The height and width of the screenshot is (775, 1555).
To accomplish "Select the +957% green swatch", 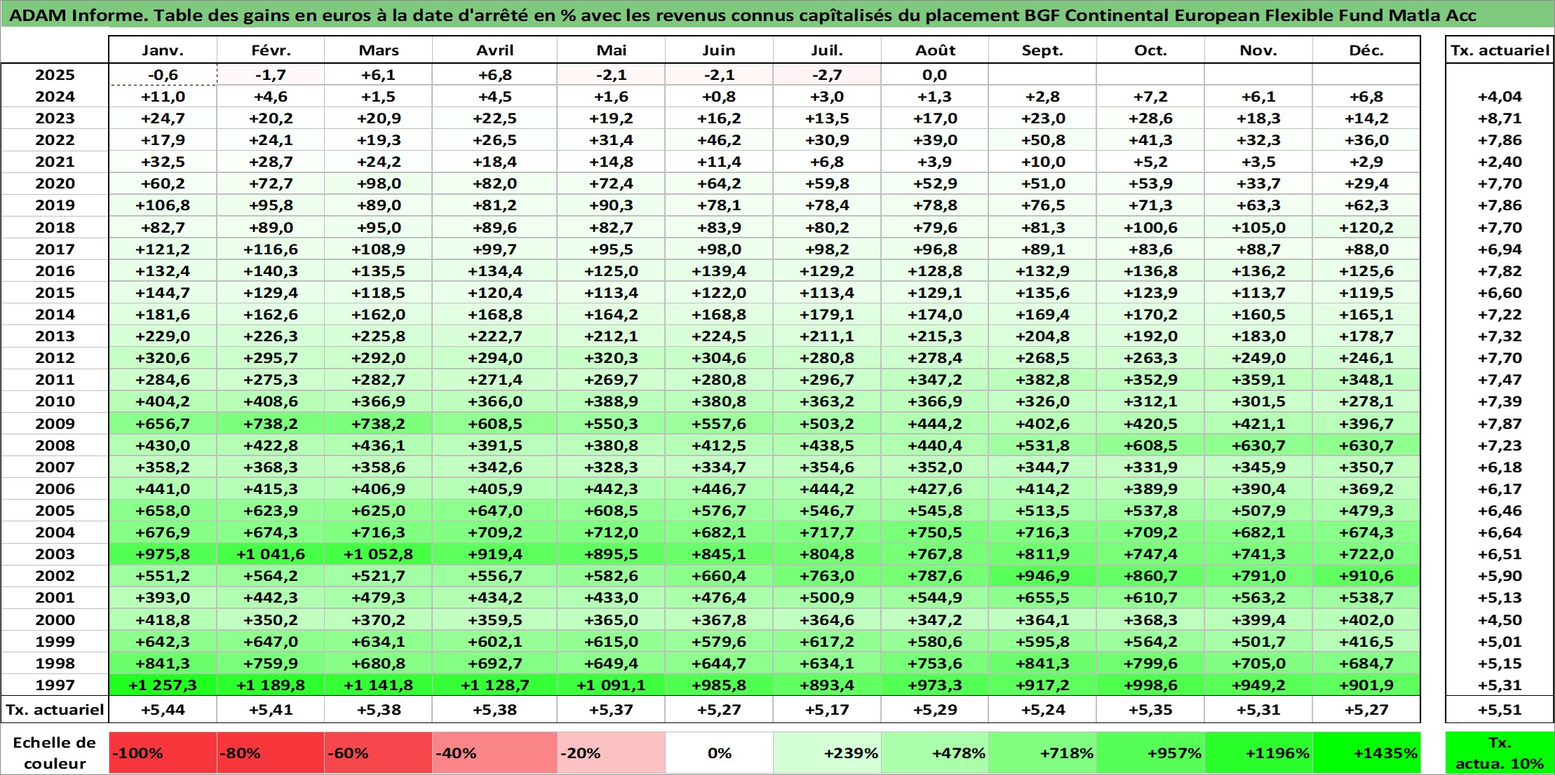I will (x=1150, y=753).
